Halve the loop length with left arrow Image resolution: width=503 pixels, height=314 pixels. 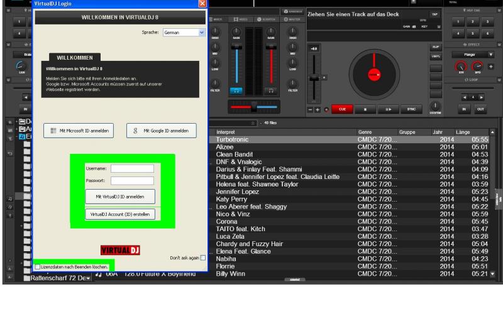[x=465, y=97]
